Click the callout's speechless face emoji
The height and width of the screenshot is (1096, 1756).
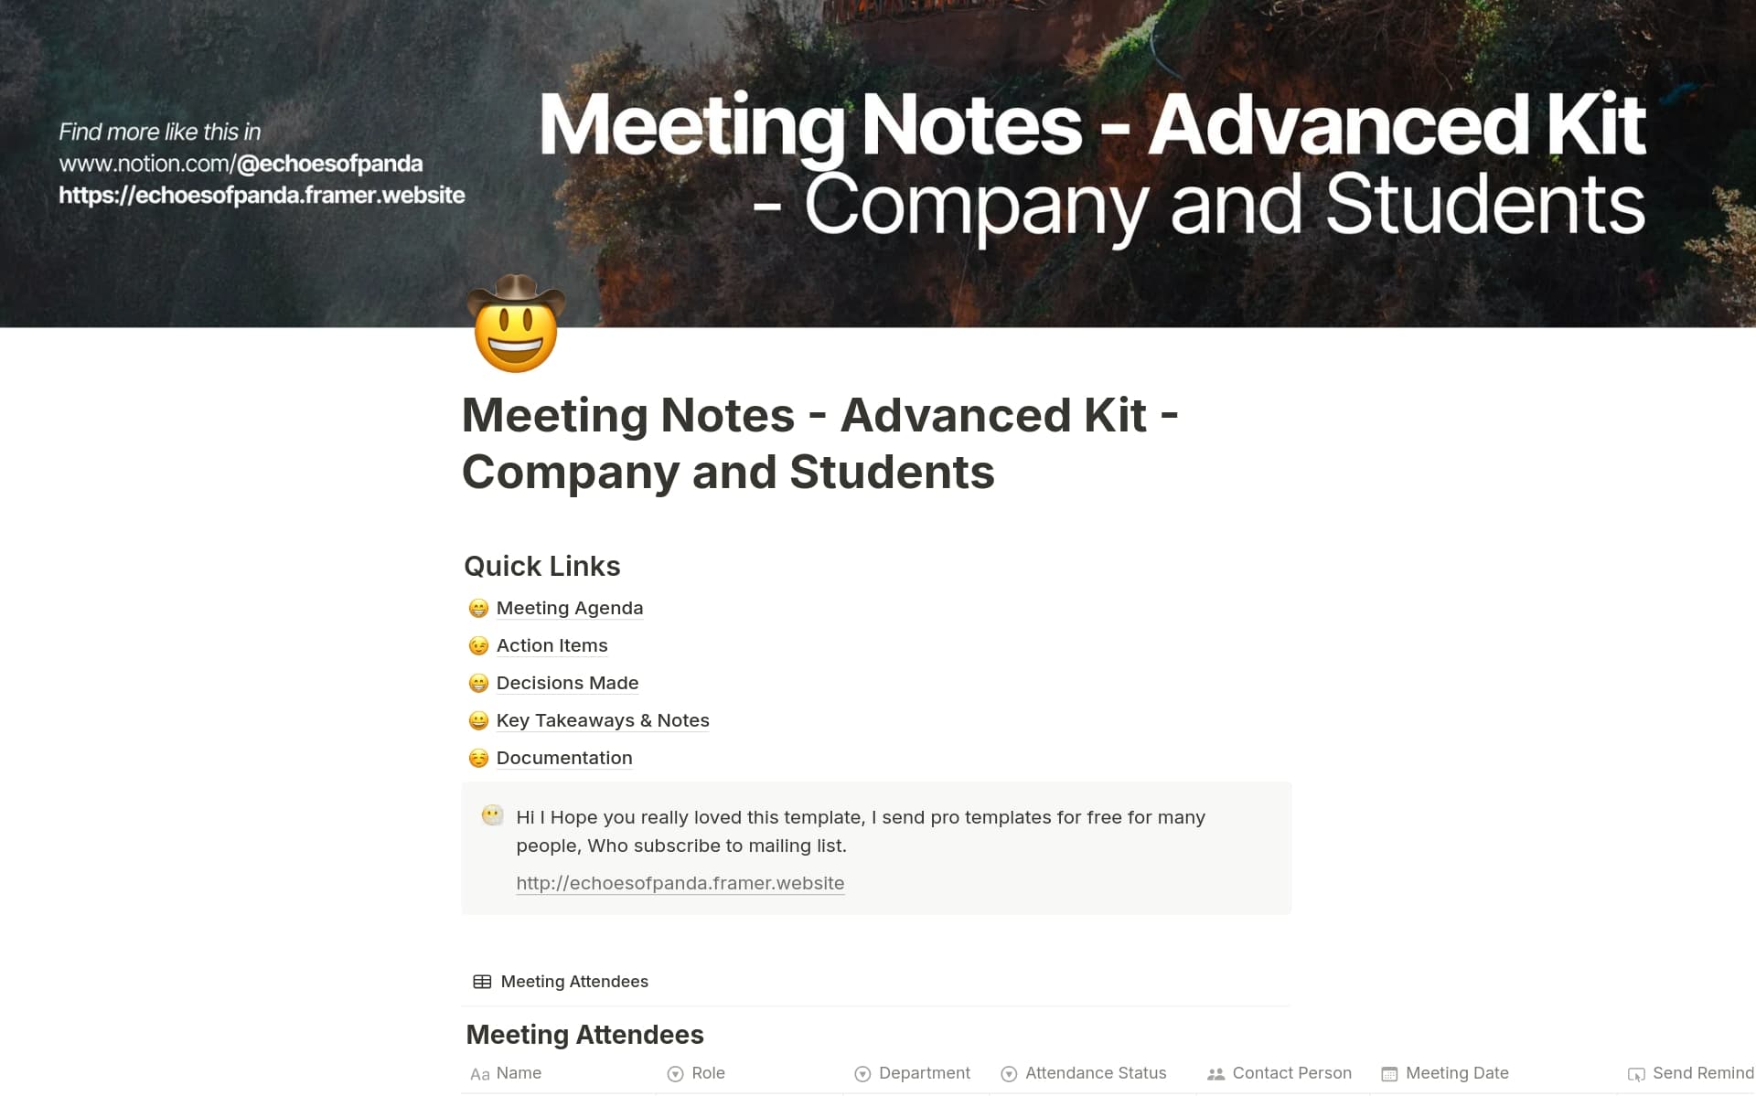pyautogui.click(x=492, y=815)
